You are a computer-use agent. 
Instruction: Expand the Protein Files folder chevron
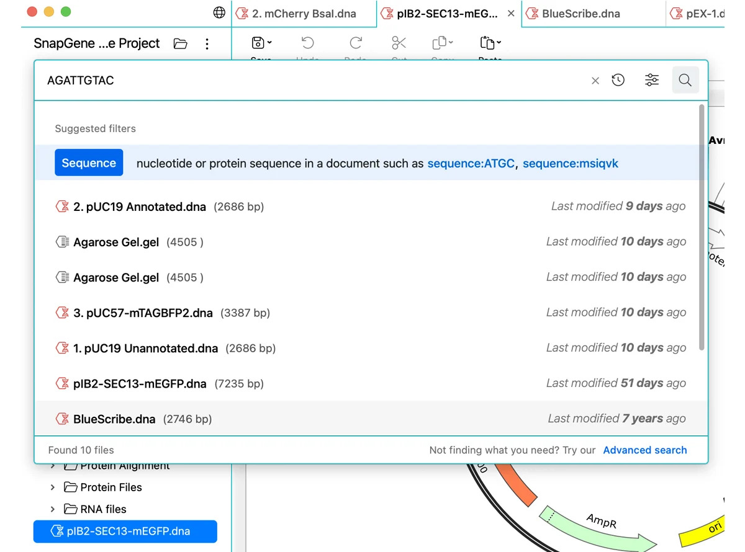(53, 487)
